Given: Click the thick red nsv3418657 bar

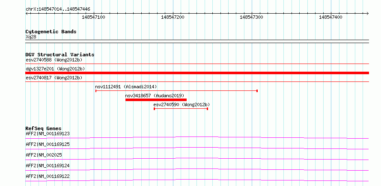Looking at the screenshot, I should point(156,100).
